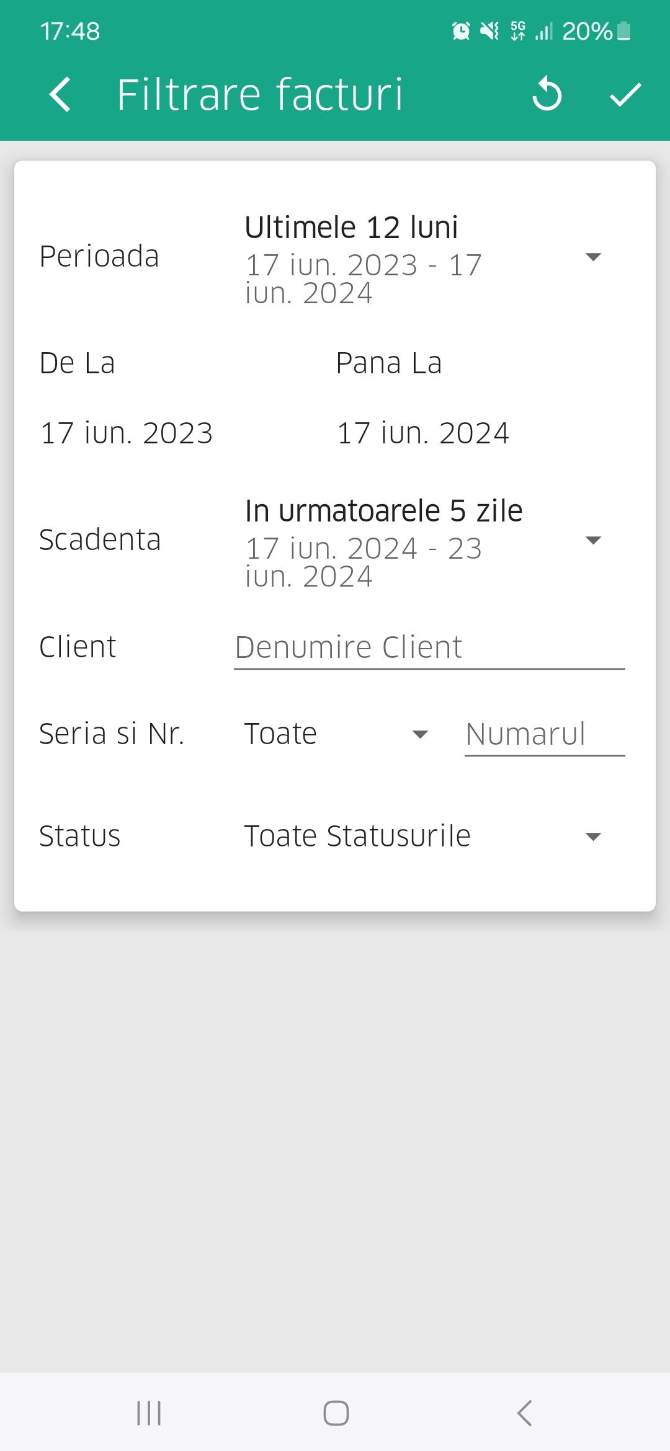The image size is (670, 1451).
Task: Tap the alarm icon in status bar
Action: [x=461, y=30]
